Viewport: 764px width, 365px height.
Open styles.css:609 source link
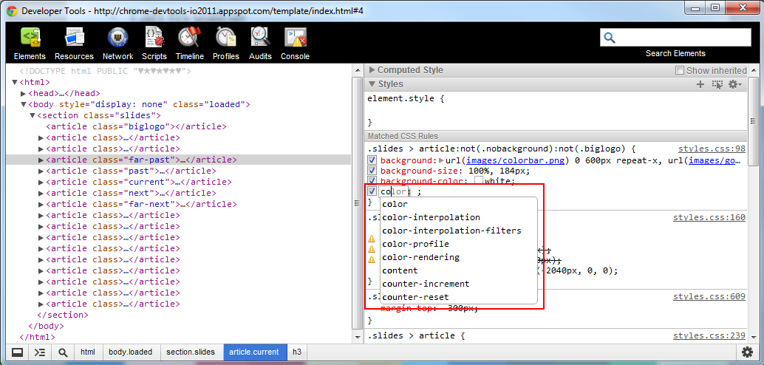(709, 296)
